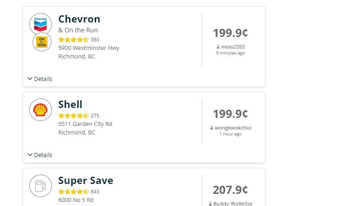Click the Shell star rating icons
Viewport: 348px width, 206px height.
74,116
